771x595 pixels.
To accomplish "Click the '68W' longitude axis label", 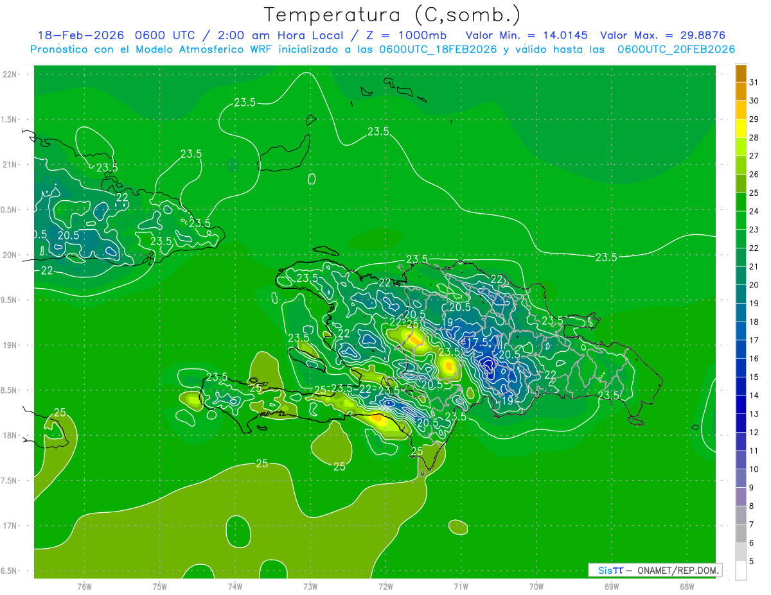I will pos(687,587).
